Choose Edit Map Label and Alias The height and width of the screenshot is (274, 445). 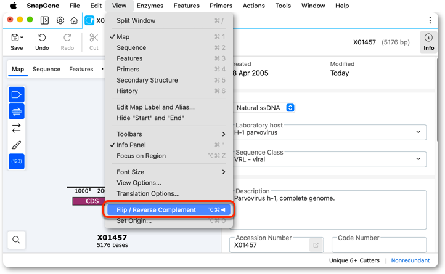[169, 107]
